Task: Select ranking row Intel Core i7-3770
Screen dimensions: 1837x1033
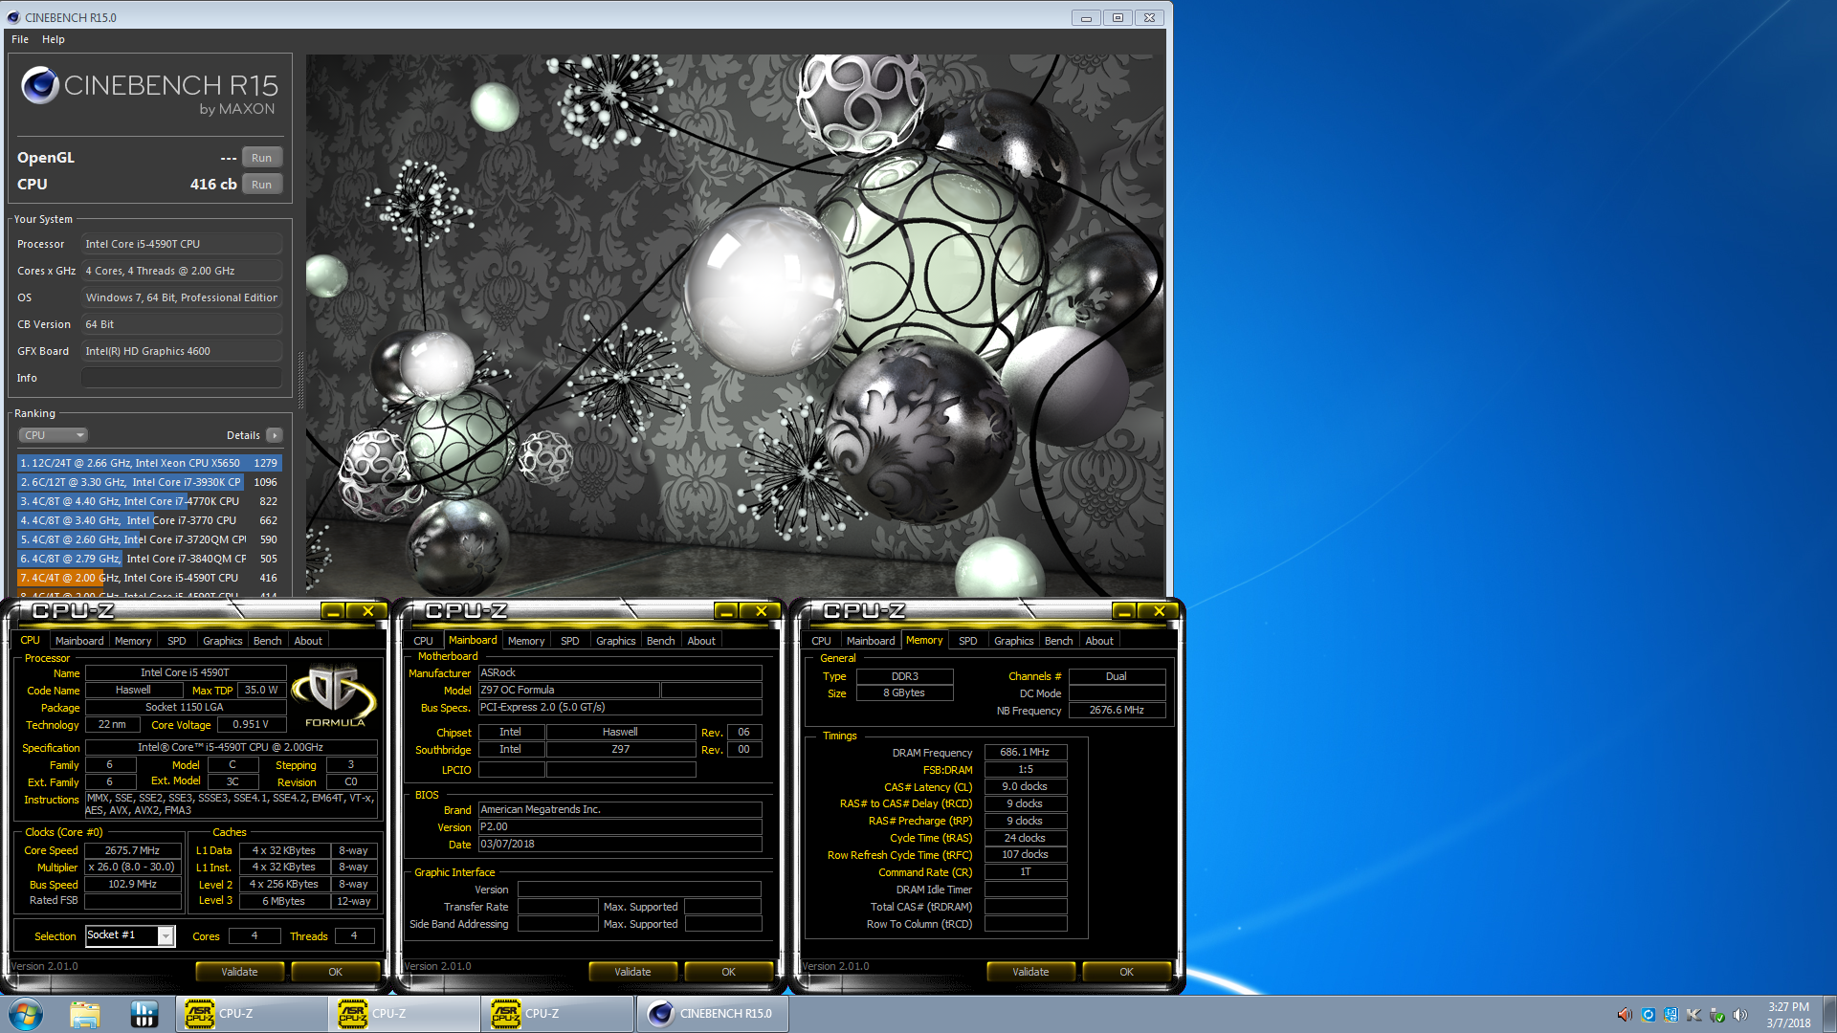Action: (x=149, y=520)
